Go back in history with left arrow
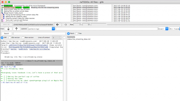Image resolution: width=180 pixels, height=101 pixels. (58, 25)
